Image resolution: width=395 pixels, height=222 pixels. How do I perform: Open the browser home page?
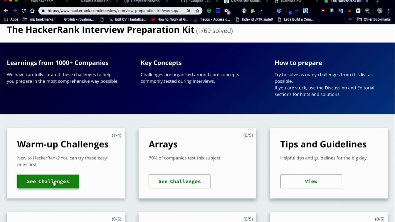click(x=32, y=11)
